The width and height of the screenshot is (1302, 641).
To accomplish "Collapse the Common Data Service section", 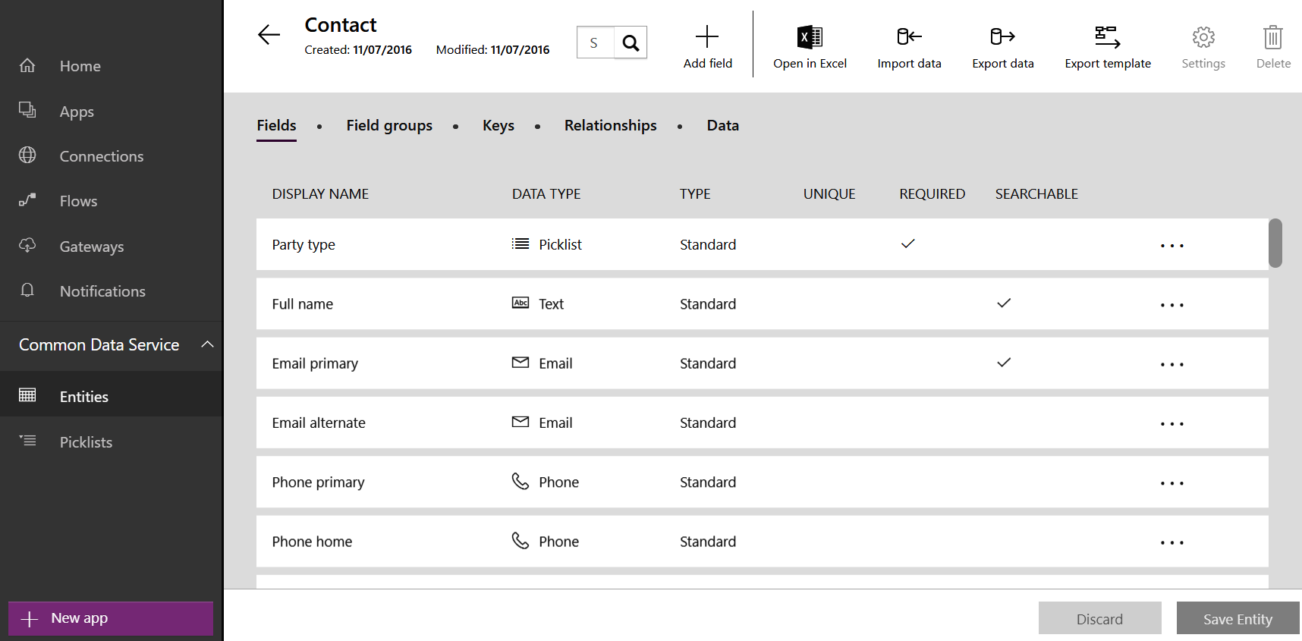I will click(x=207, y=344).
